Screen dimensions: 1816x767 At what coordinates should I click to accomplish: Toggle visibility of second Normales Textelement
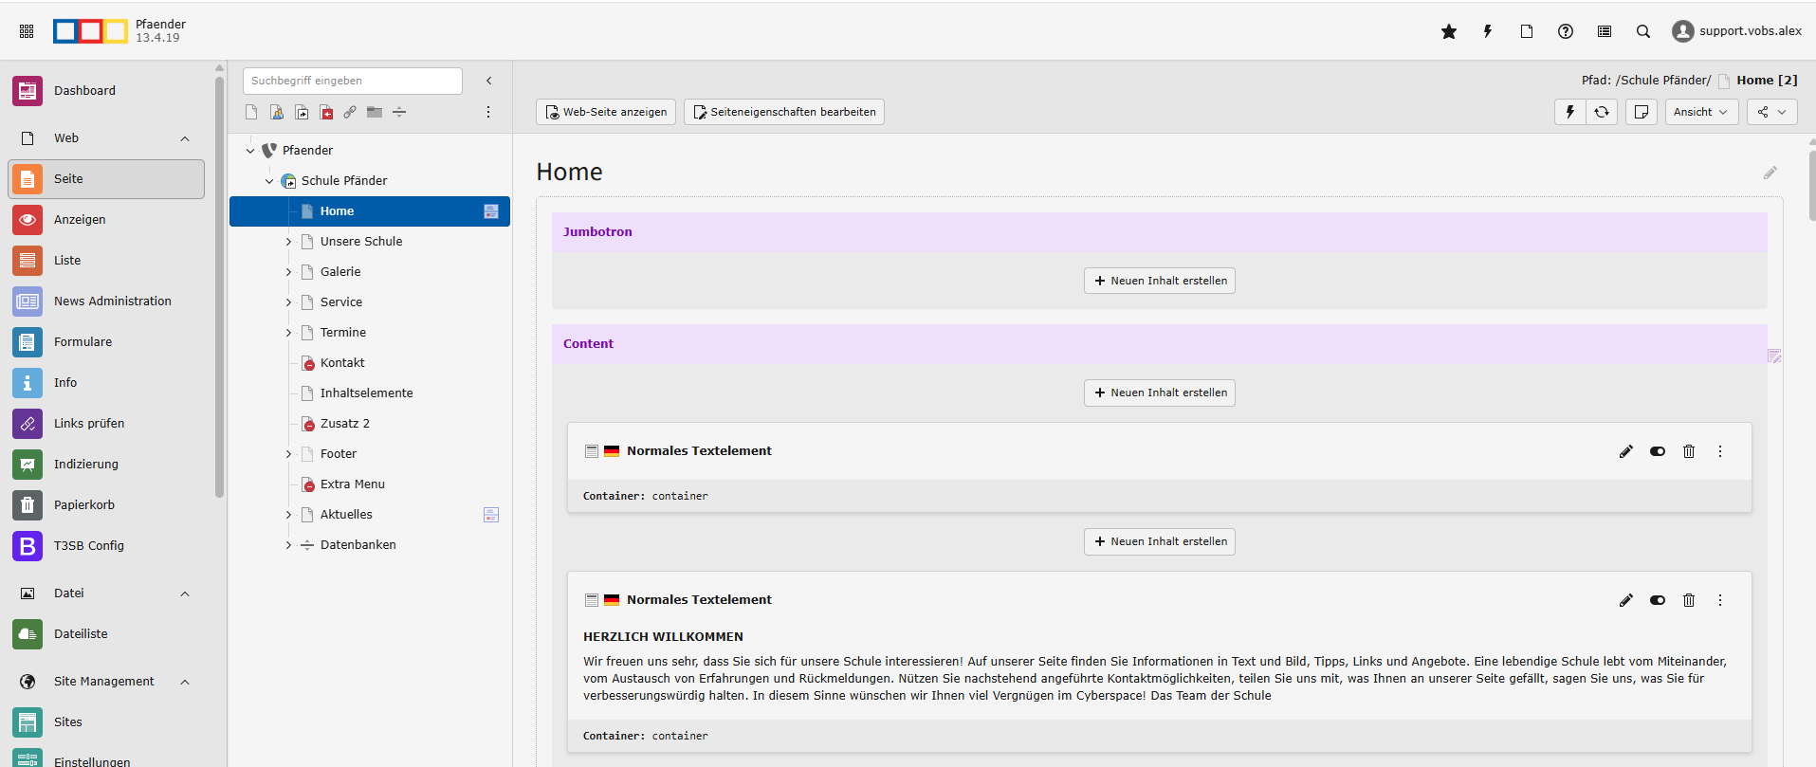coord(1657,600)
